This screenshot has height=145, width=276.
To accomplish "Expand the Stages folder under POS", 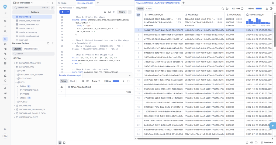I will [18, 98].
